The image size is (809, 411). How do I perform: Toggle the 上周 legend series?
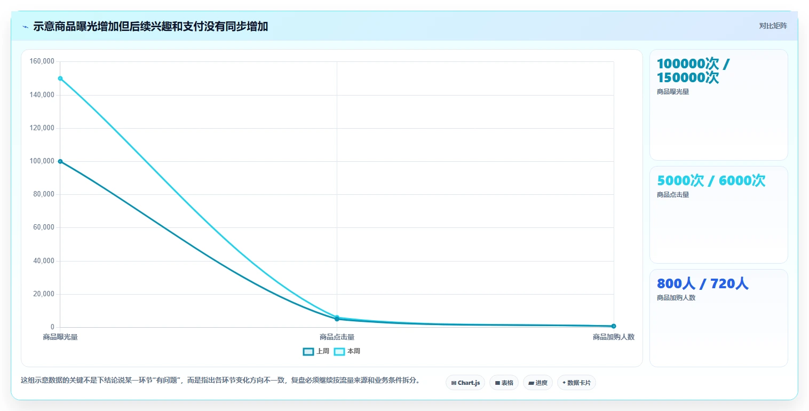(316, 351)
